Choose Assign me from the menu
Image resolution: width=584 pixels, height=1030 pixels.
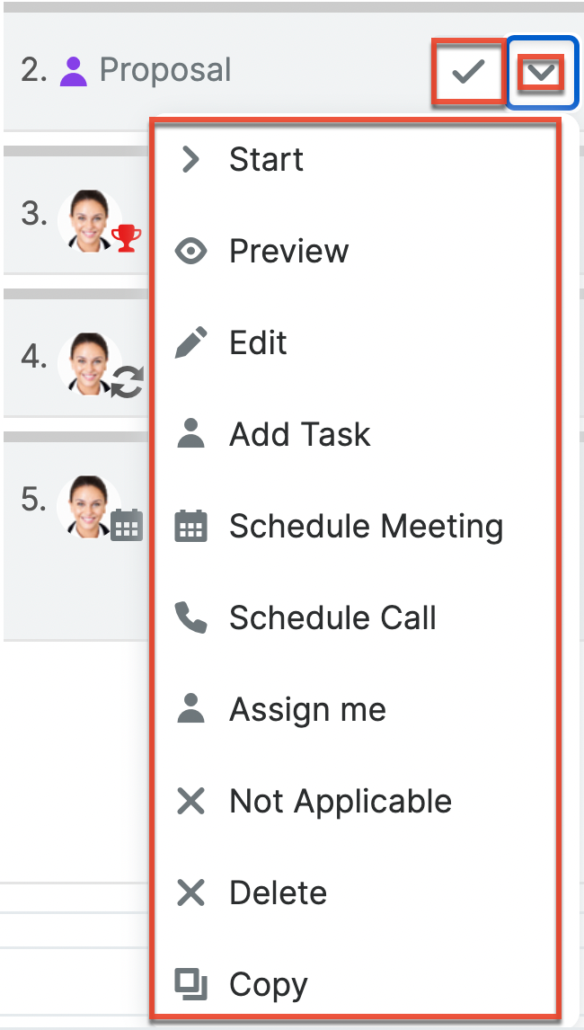pyautogui.click(x=307, y=710)
